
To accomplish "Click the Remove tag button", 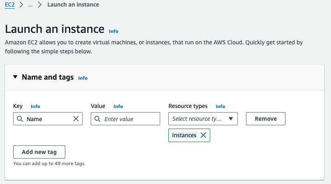I will (266, 119).
